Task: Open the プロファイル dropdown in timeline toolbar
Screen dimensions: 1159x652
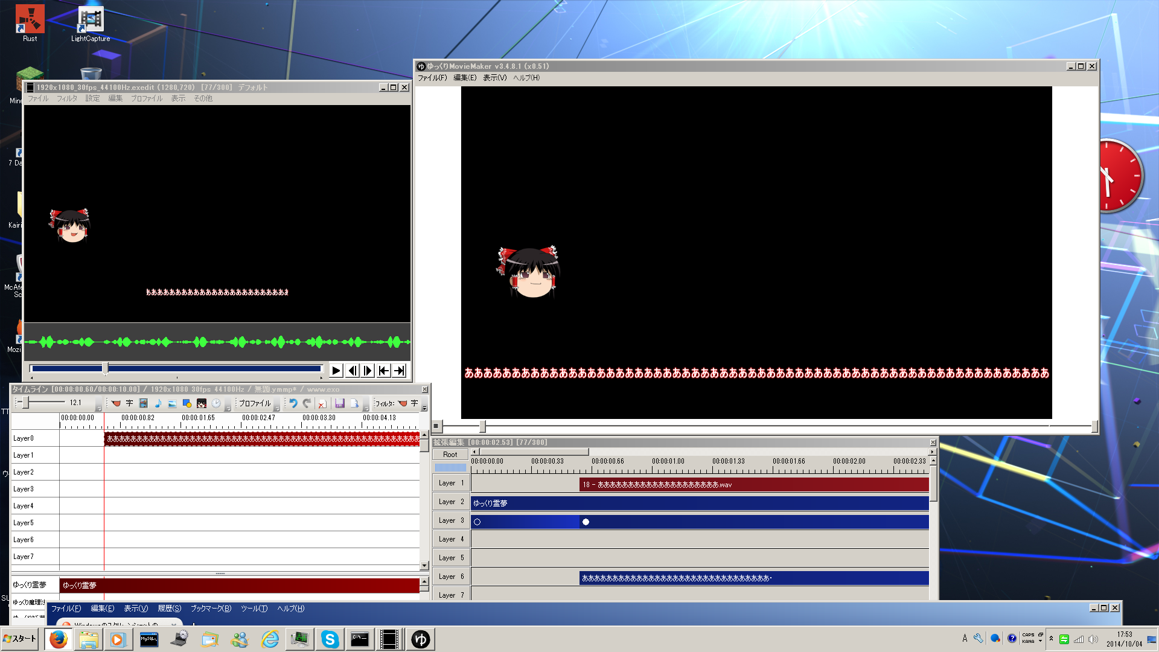Action: click(255, 403)
